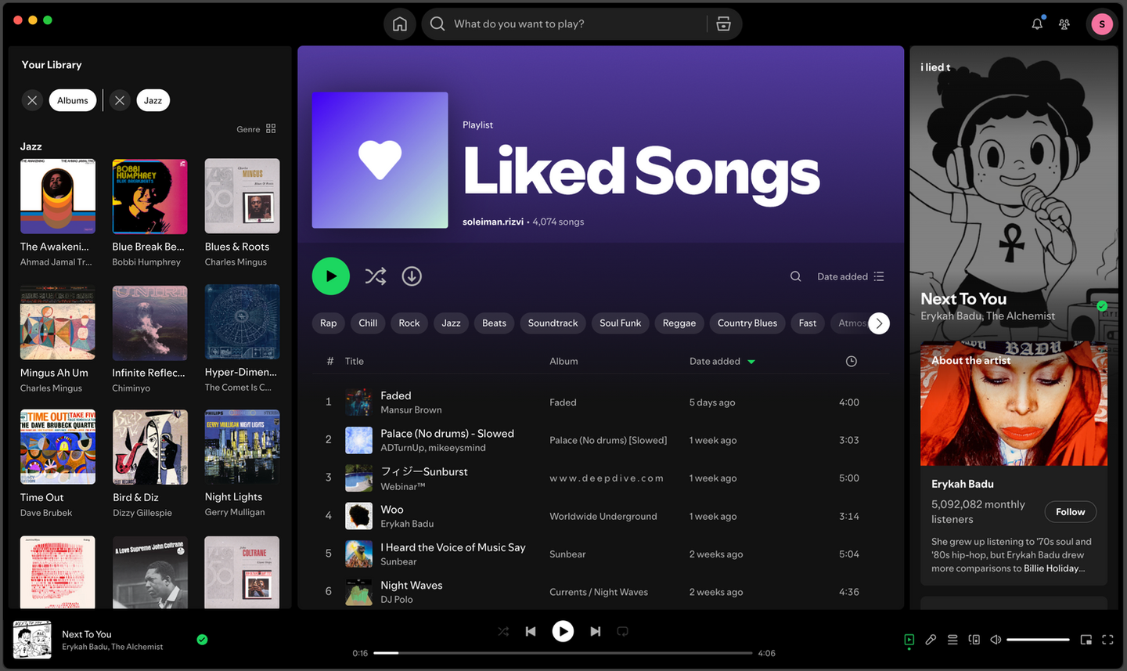Follow Erykah Badu
1127x671 pixels.
click(1071, 512)
